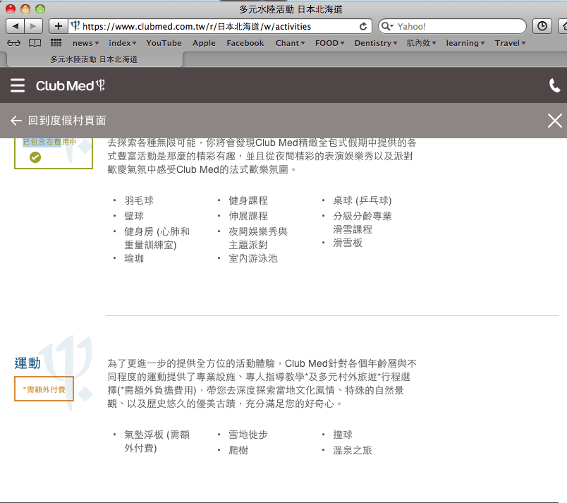Click the 氣墊浮板 (需額外付費) item
Image resolution: width=567 pixels, height=503 pixels.
click(x=157, y=442)
